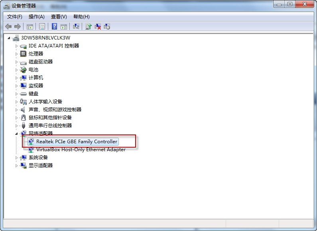Click the USB icon for 通用串行总线控制器

pos(24,126)
